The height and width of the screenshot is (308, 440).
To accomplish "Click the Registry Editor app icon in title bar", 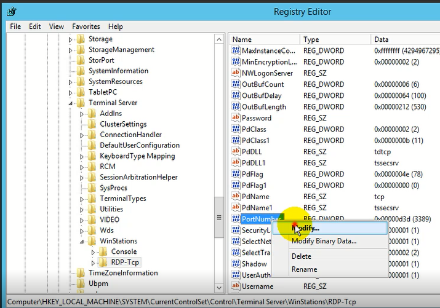I will pyautogui.click(x=12, y=10).
